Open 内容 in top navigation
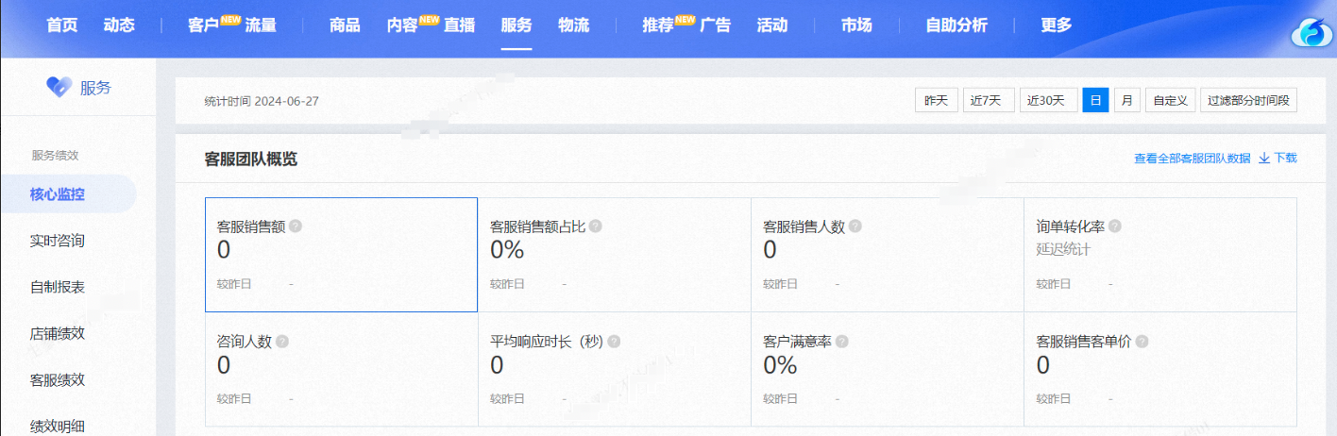Image resolution: width=1337 pixels, height=436 pixels. point(402,25)
